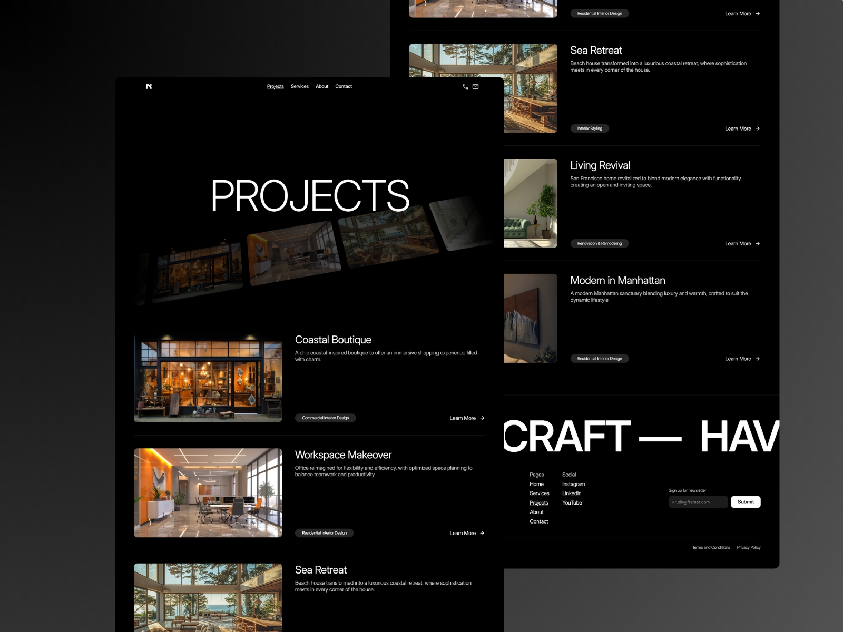
Task: Open the Contact page from the navigation
Action: point(344,86)
